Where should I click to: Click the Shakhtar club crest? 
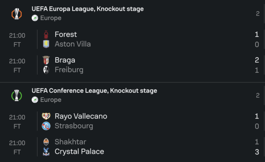coord(46,142)
